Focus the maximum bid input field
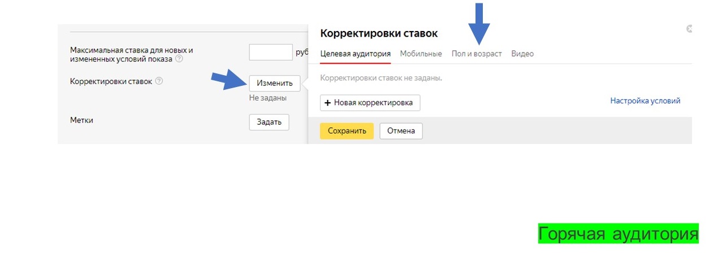Screen dimensions: 722x257 point(270,53)
